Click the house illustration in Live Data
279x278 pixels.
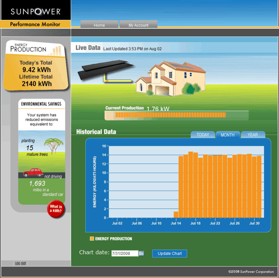170,78
